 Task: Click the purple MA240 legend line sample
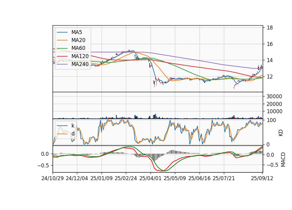click(x=62, y=64)
